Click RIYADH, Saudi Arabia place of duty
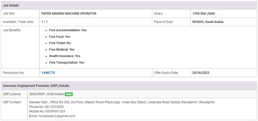This screenshot has width=258, height=121. coord(208,22)
